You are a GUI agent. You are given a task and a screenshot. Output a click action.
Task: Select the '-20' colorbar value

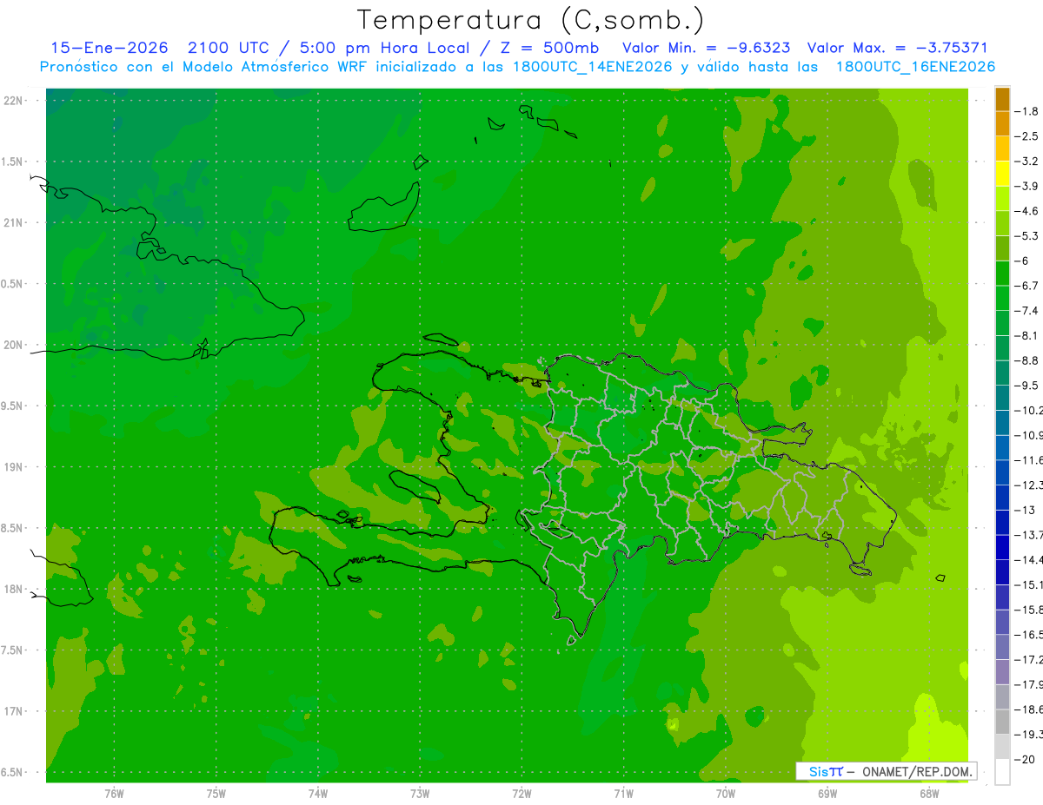(x=1025, y=760)
